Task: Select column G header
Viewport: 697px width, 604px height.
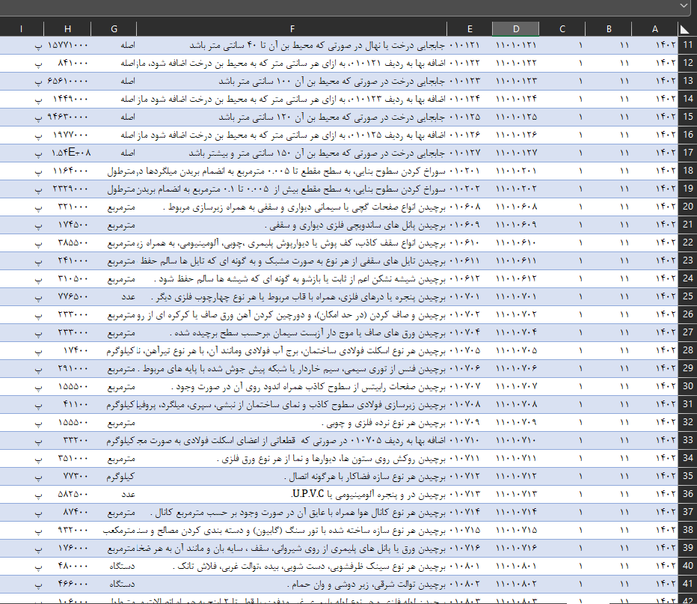Action: click(x=114, y=29)
